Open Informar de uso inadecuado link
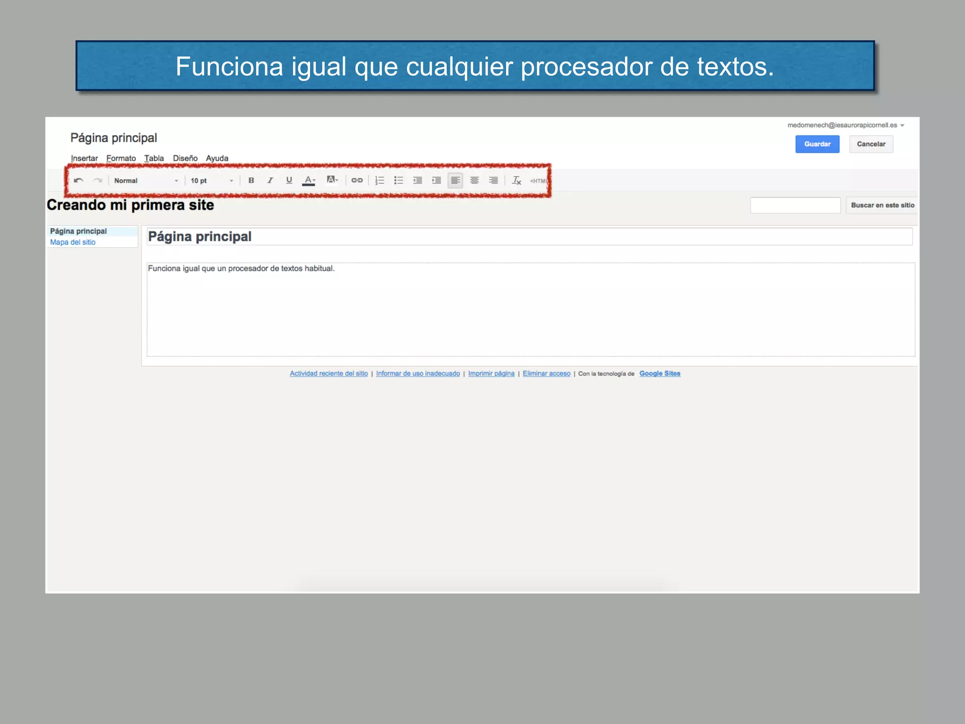 tap(418, 373)
